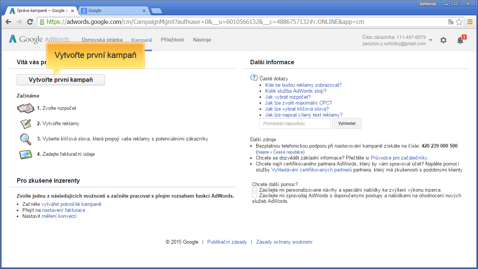Enable zpravodaj AdWords checkbox

pyautogui.click(x=255, y=195)
